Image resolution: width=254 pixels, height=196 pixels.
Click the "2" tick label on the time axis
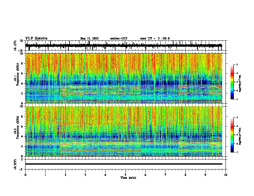(65, 175)
